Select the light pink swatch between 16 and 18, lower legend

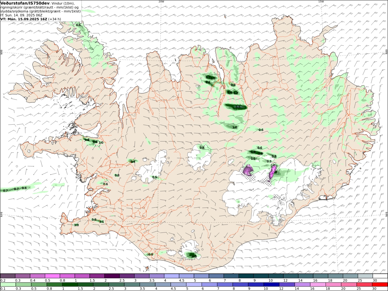[x=318, y=285]
